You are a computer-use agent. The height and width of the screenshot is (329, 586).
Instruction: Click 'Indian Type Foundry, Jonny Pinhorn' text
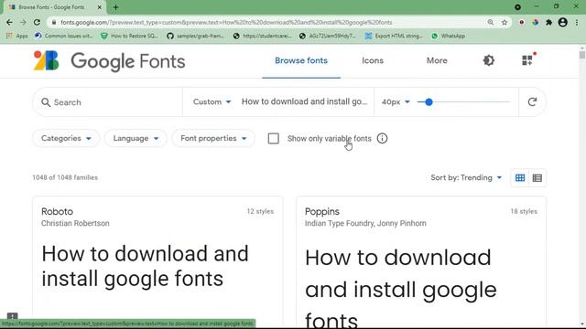tap(365, 223)
